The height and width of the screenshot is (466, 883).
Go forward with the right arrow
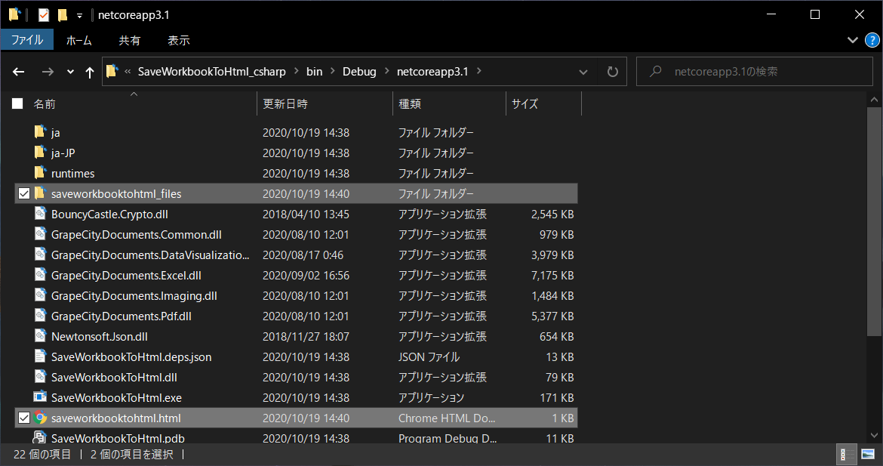click(x=48, y=72)
